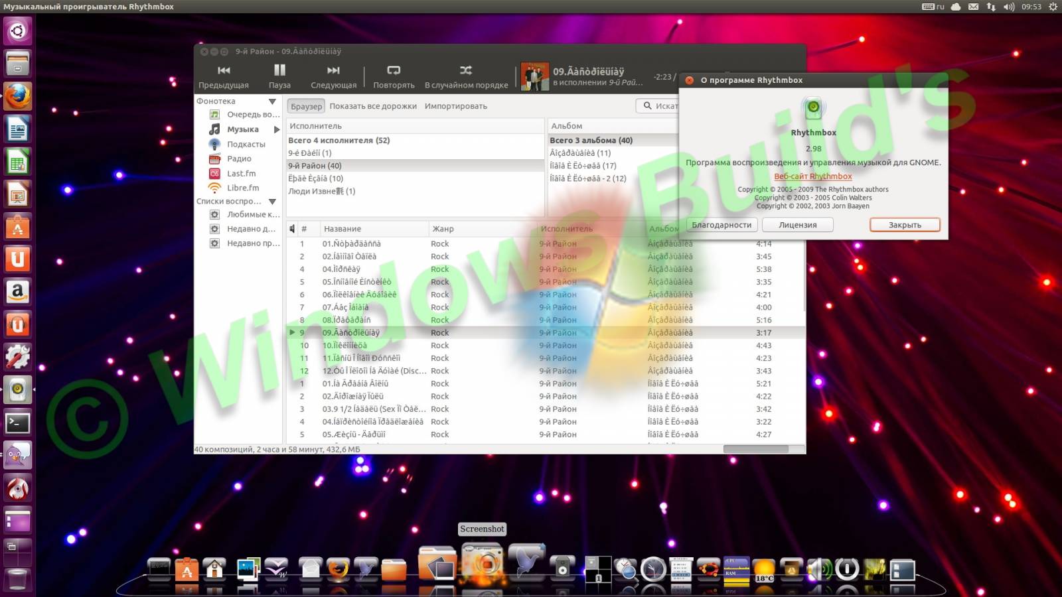Open Ubuntu Dash home in launcher
The width and height of the screenshot is (1062, 597).
[17, 31]
